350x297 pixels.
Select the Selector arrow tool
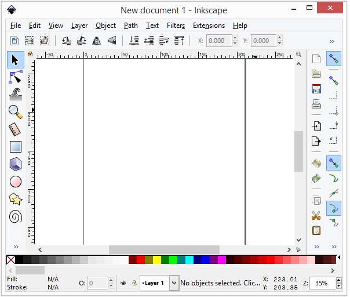(16, 60)
